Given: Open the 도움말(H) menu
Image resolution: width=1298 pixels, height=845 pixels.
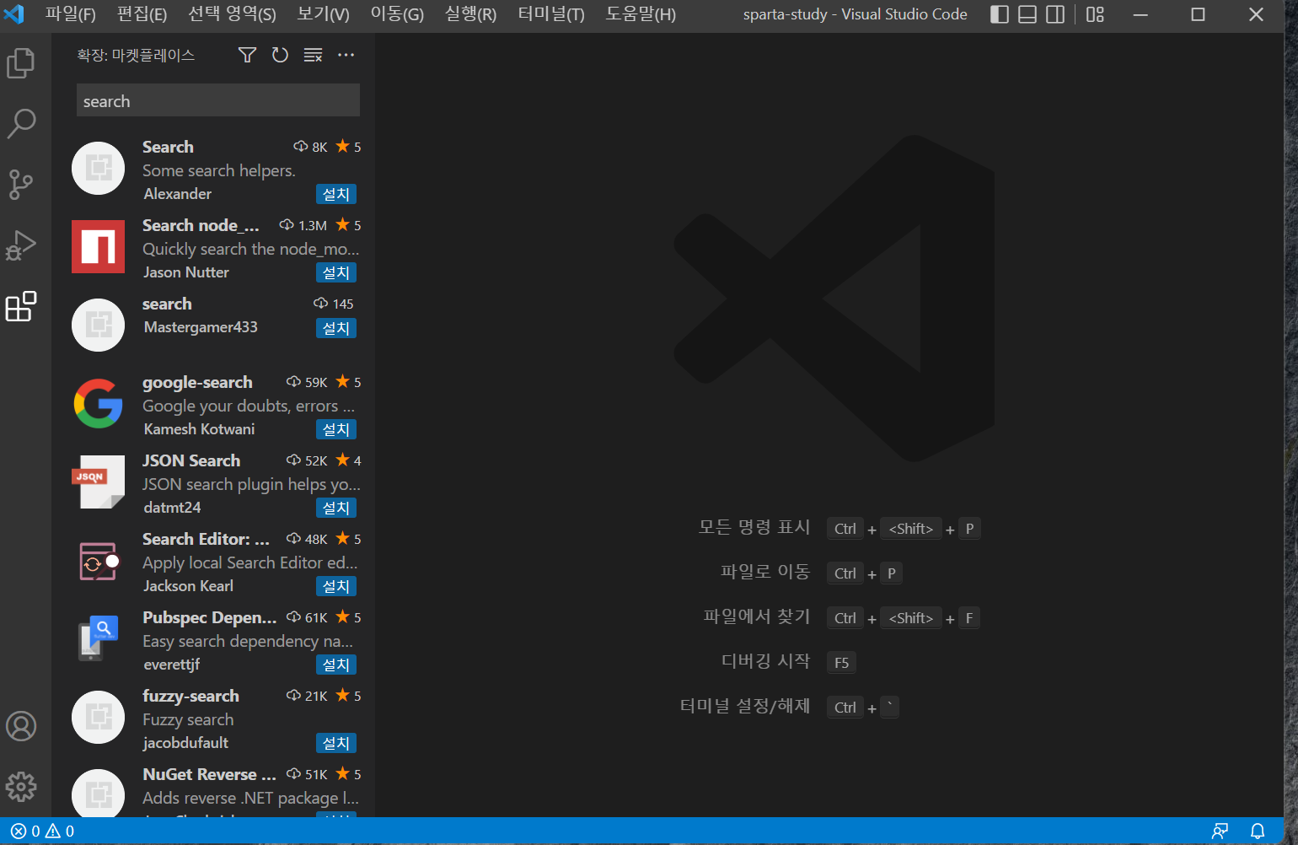Looking at the screenshot, I should point(641,14).
